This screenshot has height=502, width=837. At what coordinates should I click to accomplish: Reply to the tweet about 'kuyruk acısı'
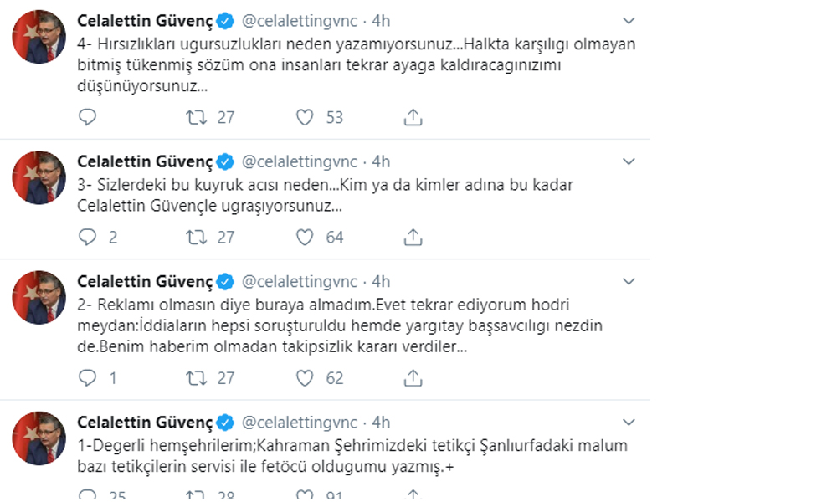88,238
